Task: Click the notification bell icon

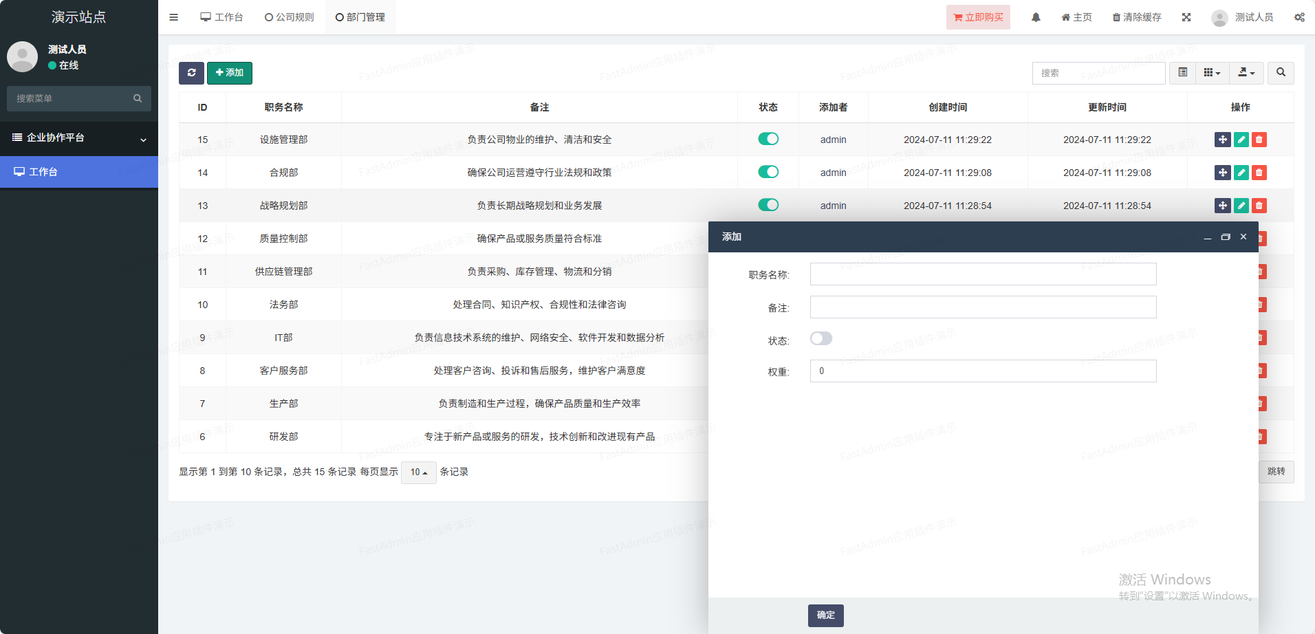Action: (x=1036, y=17)
